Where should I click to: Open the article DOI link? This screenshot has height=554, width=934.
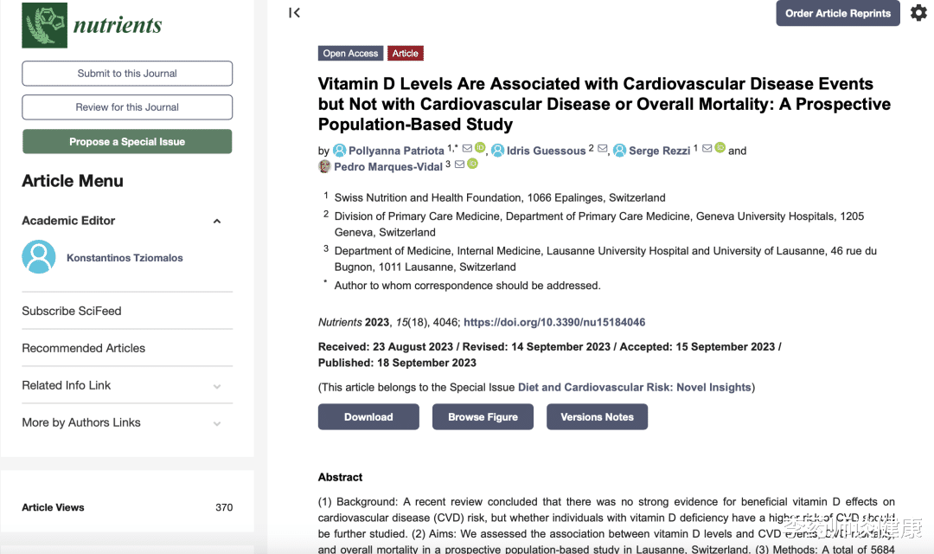[554, 322]
